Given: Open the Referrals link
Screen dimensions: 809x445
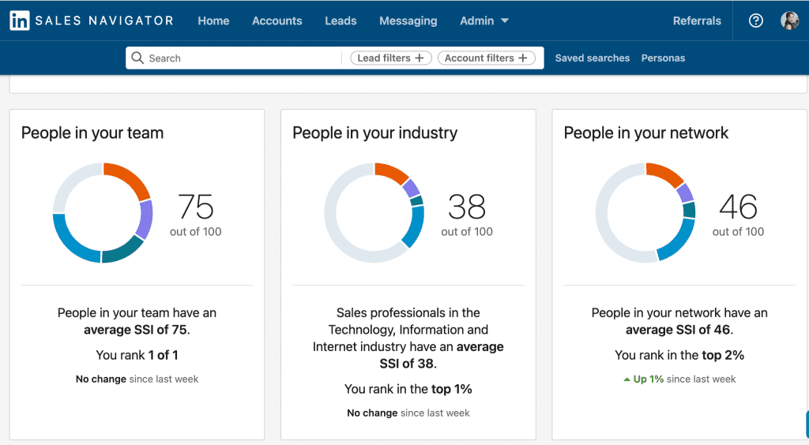Looking at the screenshot, I should tap(697, 21).
